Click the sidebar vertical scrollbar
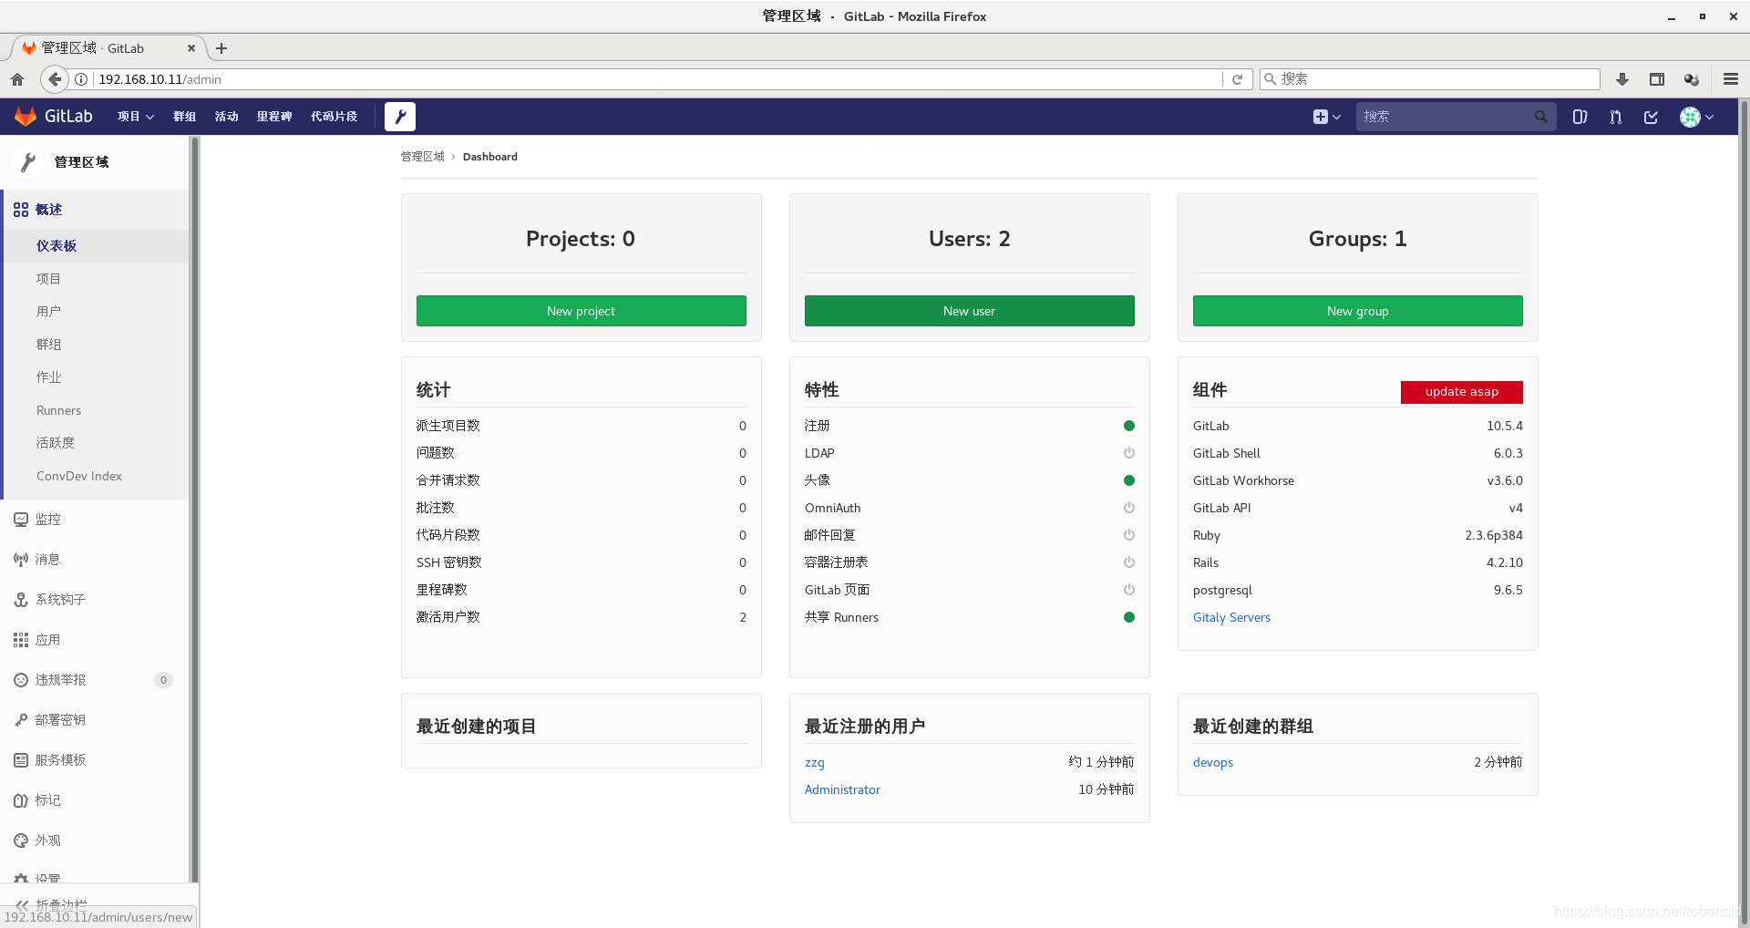 [193, 510]
